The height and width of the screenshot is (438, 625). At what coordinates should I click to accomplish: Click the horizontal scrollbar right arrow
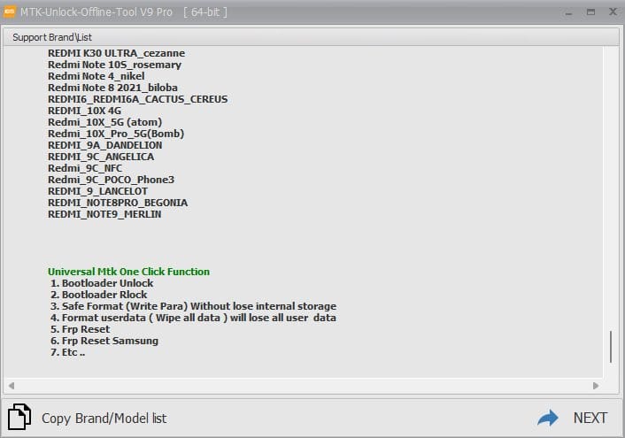pyautogui.click(x=596, y=386)
